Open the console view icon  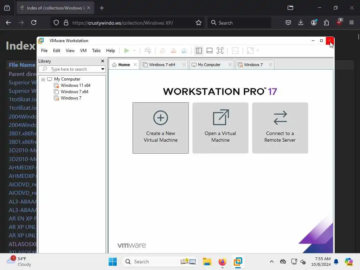click(235, 51)
